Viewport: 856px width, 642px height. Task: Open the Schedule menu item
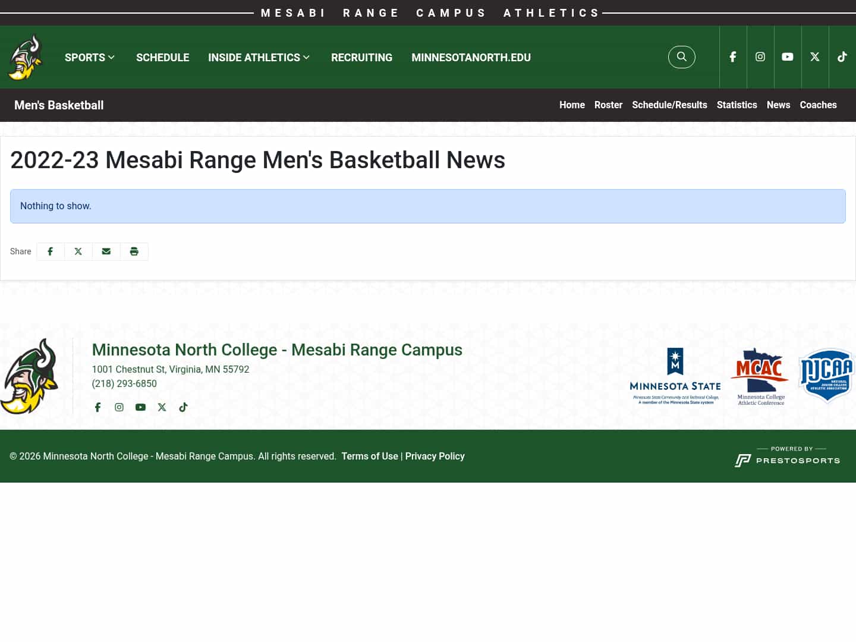coord(163,58)
